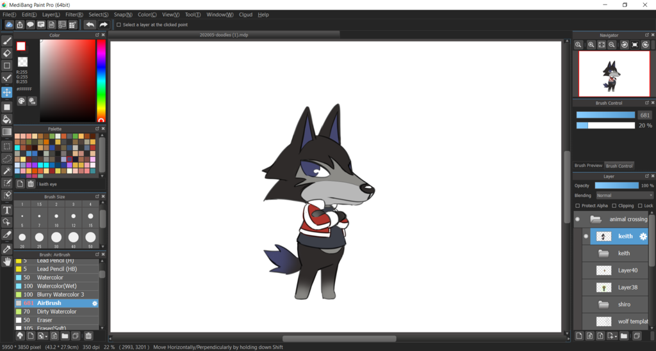Float the Color panel
The height and width of the screenshot is (351, 656).
(x=97, y=35)
